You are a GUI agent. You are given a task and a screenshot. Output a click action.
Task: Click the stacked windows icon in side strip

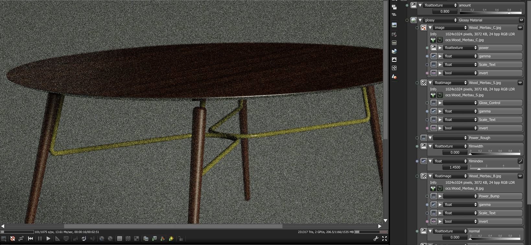pyautogui.click(x=394, y=7)
